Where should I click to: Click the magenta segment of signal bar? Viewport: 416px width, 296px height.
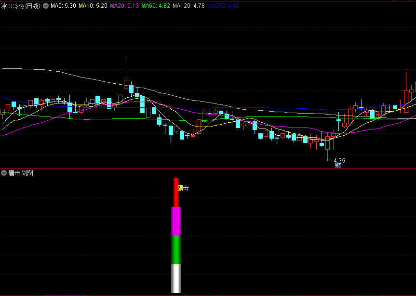click(176, 221)
